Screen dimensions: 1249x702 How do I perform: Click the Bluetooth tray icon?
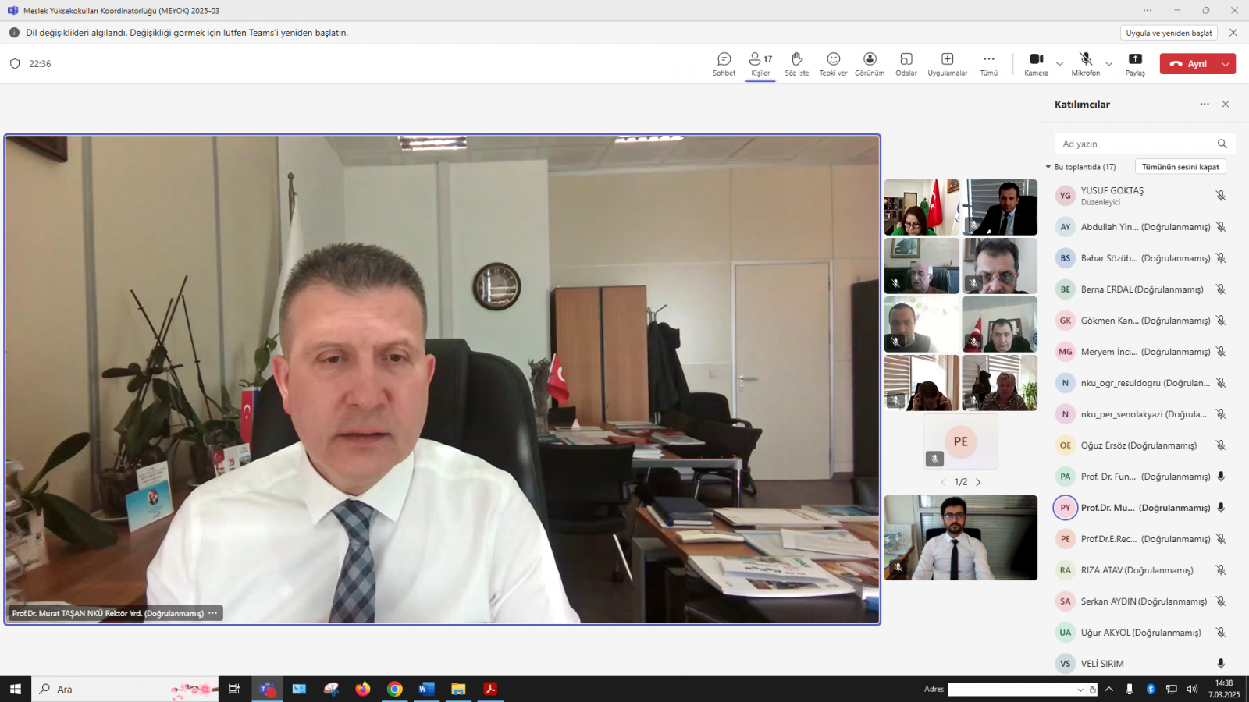click(x=1151, y=690)
